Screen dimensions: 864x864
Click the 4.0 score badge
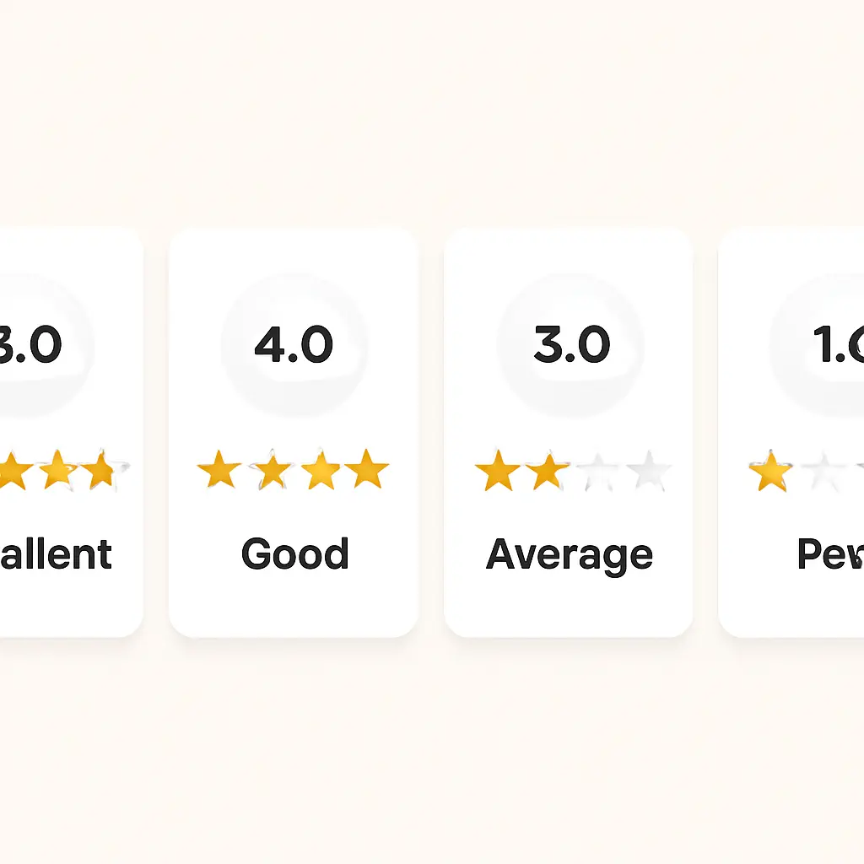tap(294, 345)
